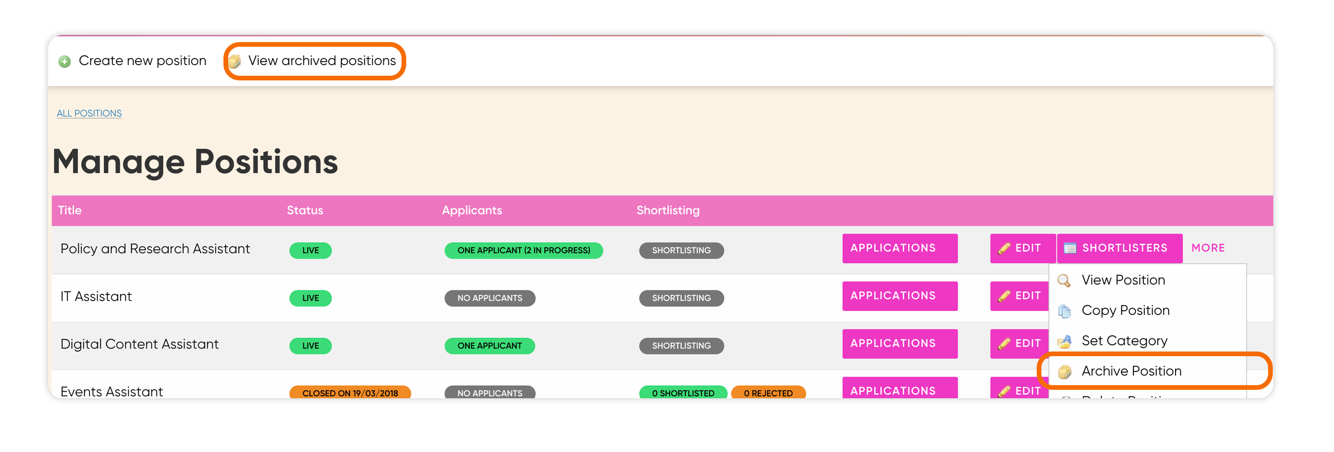This screenshot has height=452, width=1334.
Task: Click the LIVE status badge for Digital Content Assistant
Action: (x=310, y=346)
